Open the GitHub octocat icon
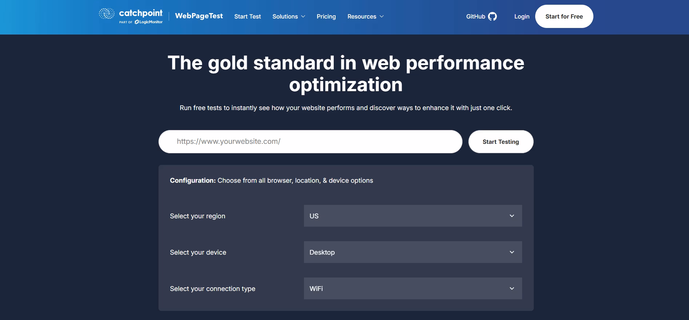The width and height of the screenshot is (689, 320). tap(492, 16)
